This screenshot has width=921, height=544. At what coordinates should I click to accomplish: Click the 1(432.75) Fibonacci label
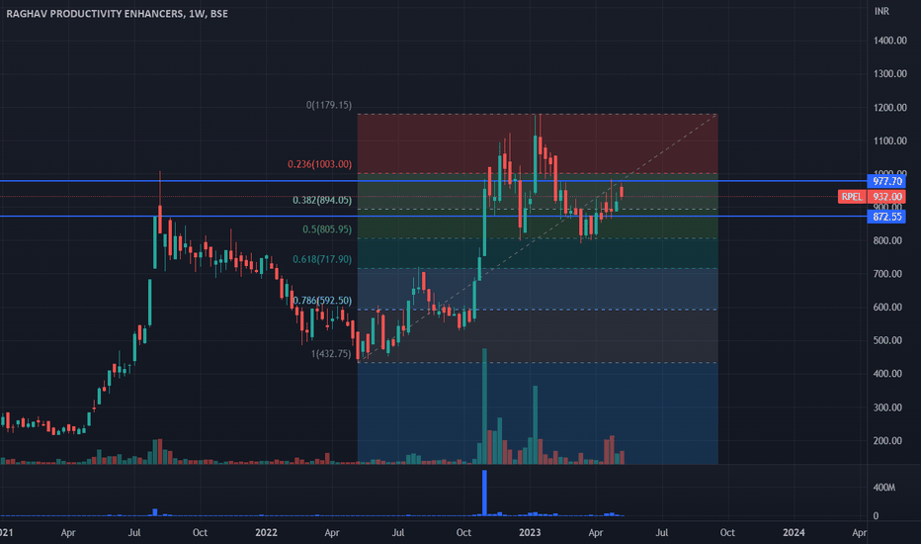tap(331, 353)
